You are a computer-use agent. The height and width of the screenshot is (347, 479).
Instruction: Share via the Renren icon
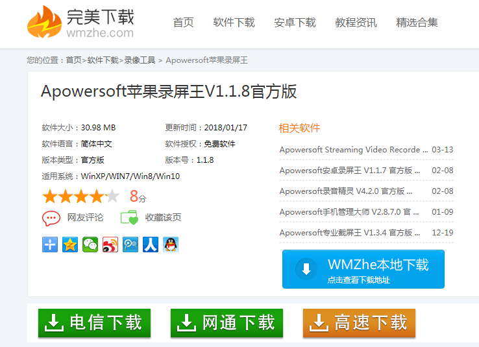pyautogui.click(x=151, y=245)
